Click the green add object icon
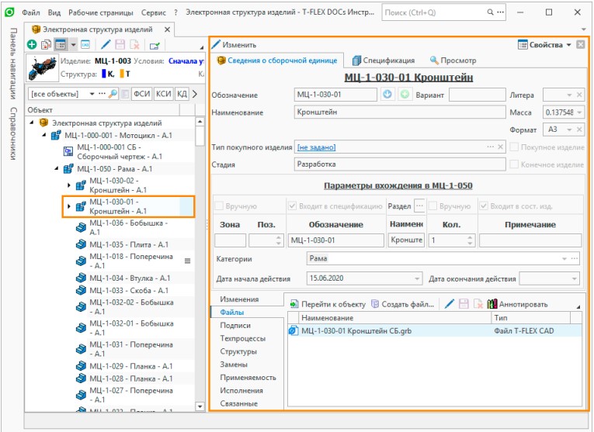This screenshot has height=432, width=594. 32,45
